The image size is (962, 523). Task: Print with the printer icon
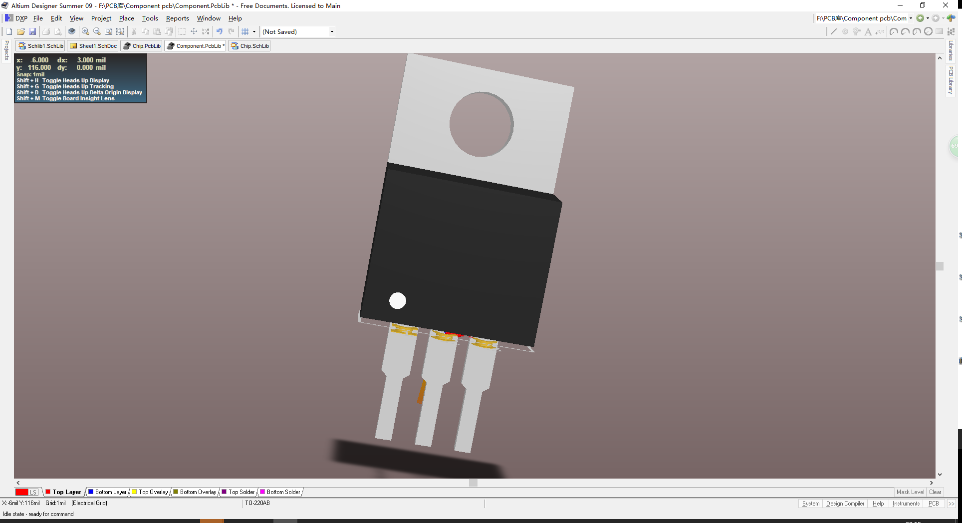[x=46, y=31]
